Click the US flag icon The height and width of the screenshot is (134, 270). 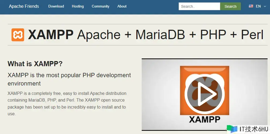(251, 6)
